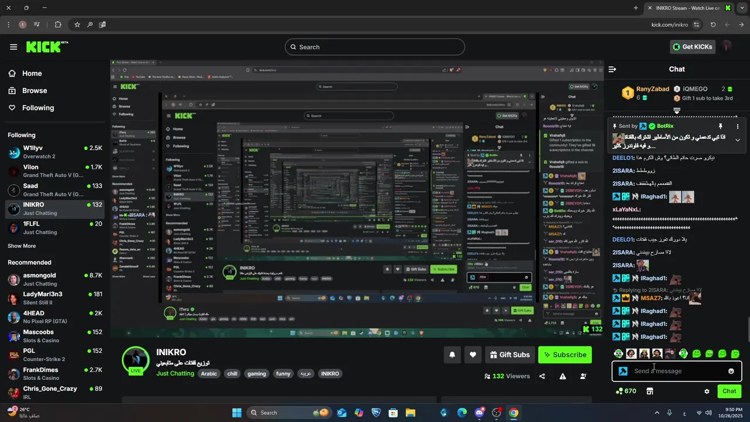
Task: Open 1FLFL channel in sidebar
Action: [x=54, y=228]
